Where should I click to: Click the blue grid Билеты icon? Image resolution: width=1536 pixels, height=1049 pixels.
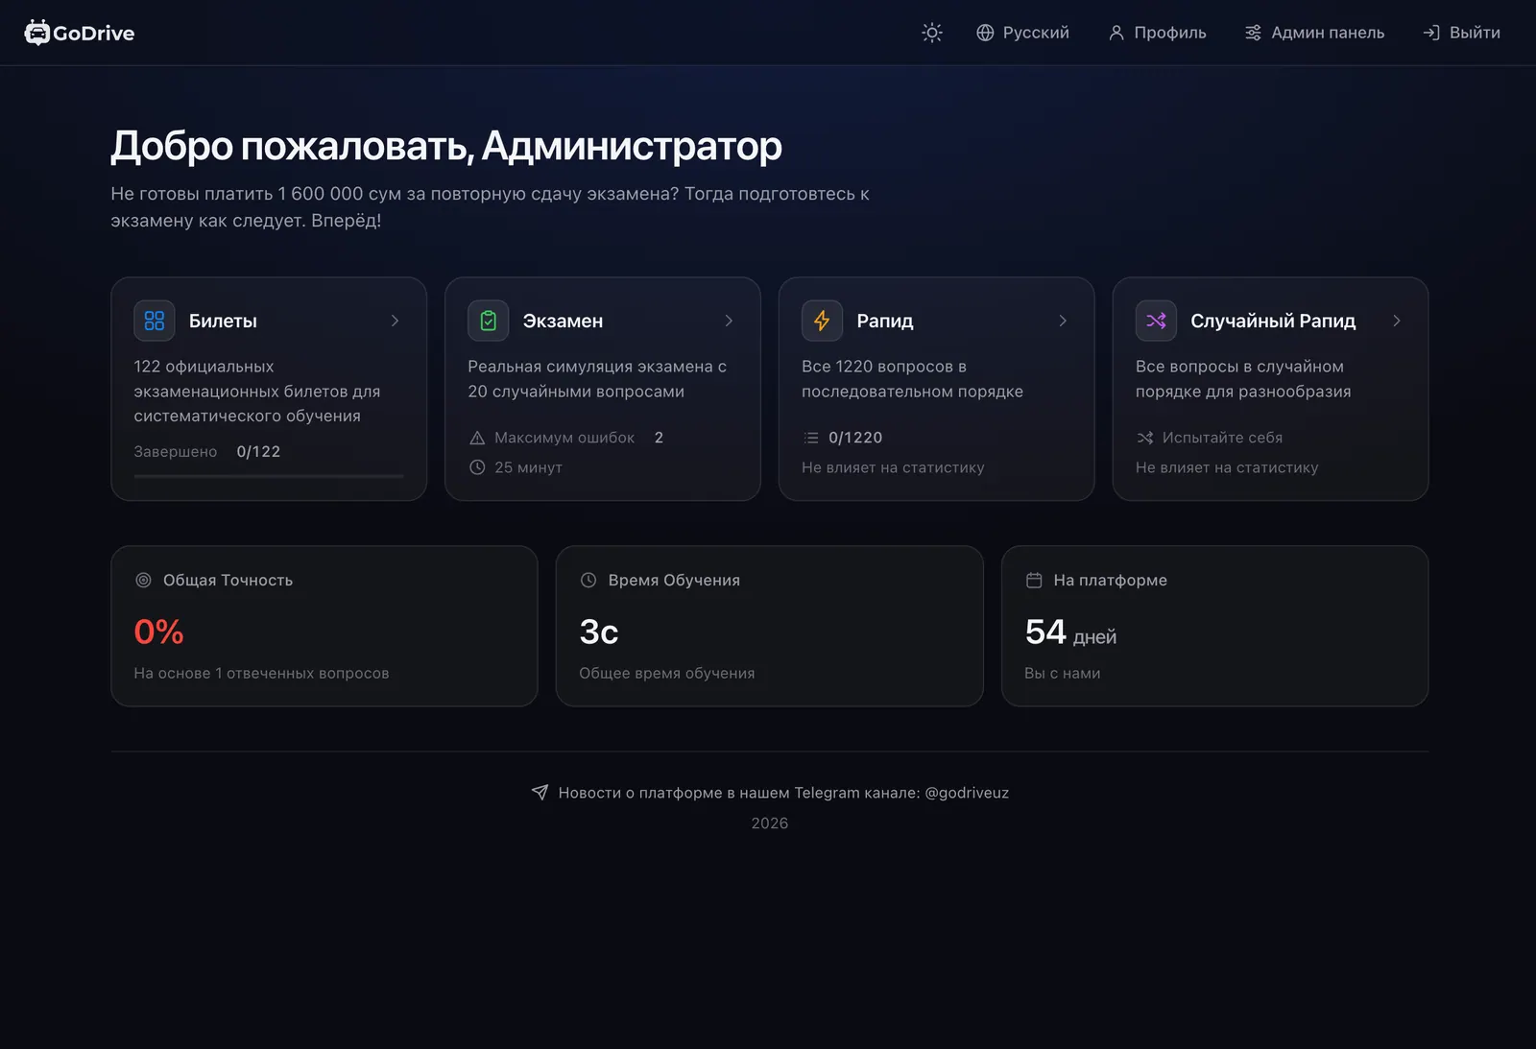click(x=155, y=321)
